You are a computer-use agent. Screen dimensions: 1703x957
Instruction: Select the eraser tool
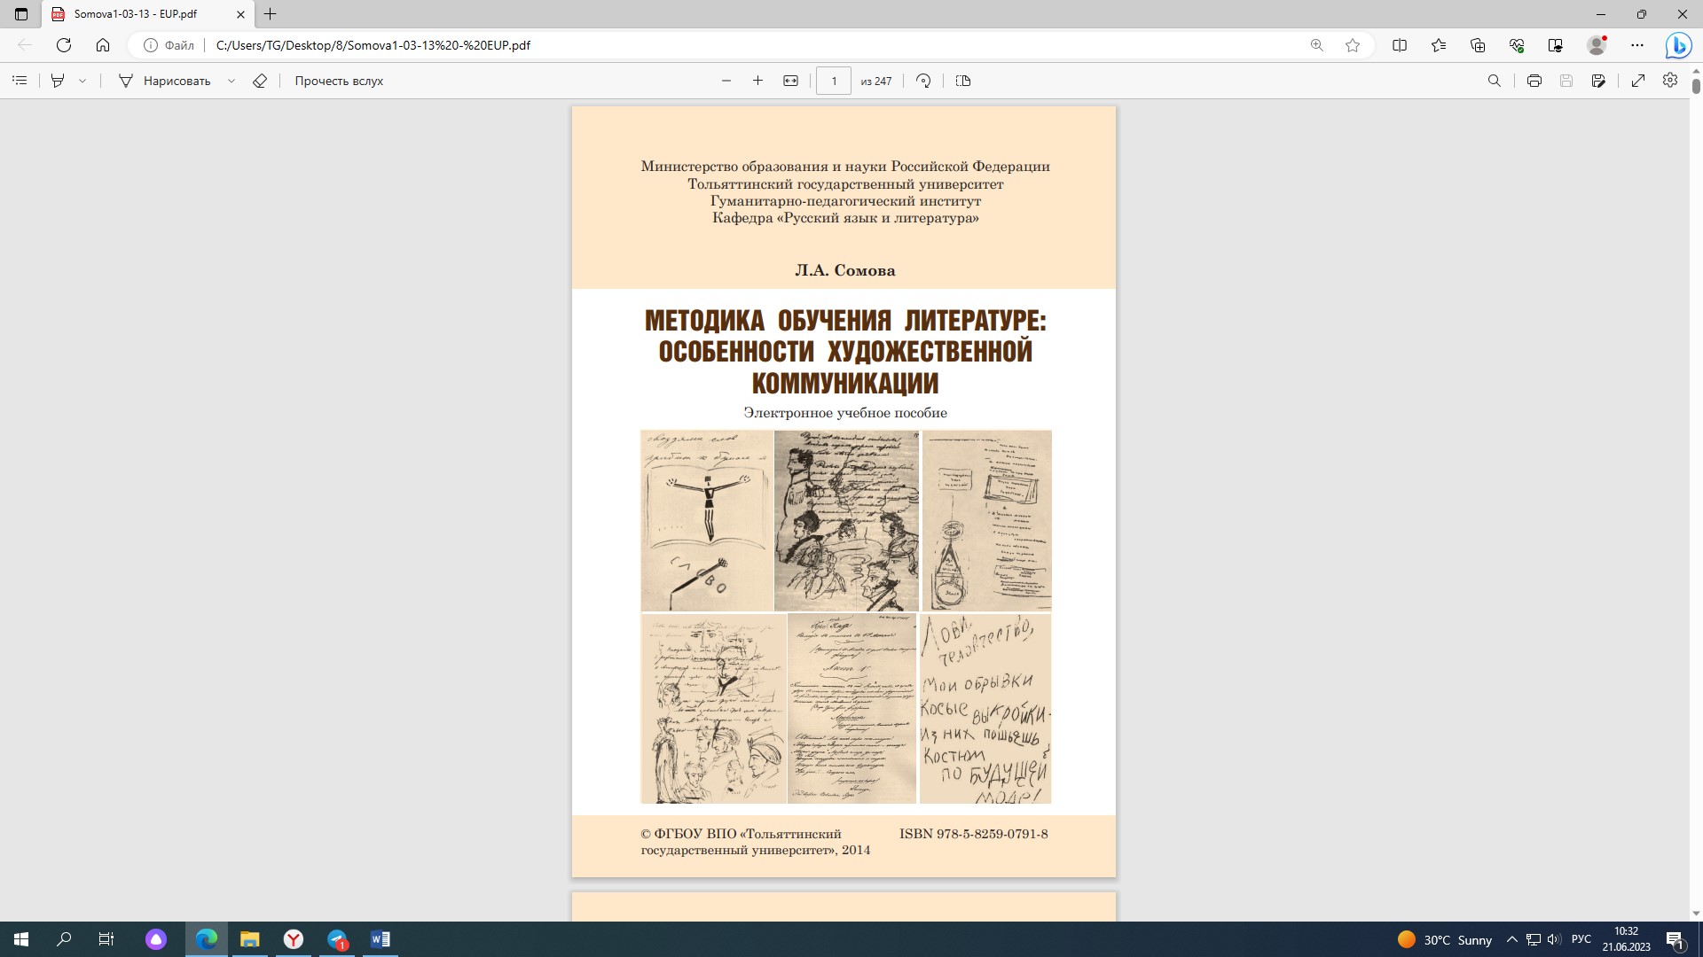260,81
